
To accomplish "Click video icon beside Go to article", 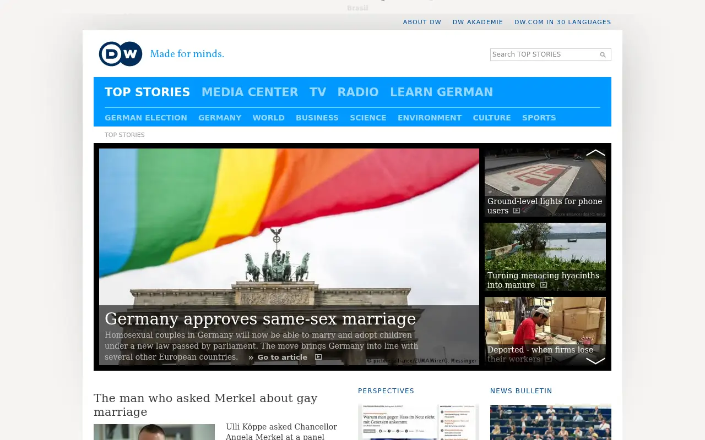I will click(318, 357).
